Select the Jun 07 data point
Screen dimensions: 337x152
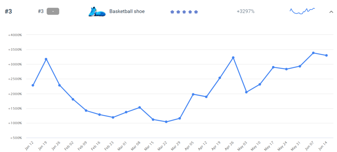click(x=313, y=53)
